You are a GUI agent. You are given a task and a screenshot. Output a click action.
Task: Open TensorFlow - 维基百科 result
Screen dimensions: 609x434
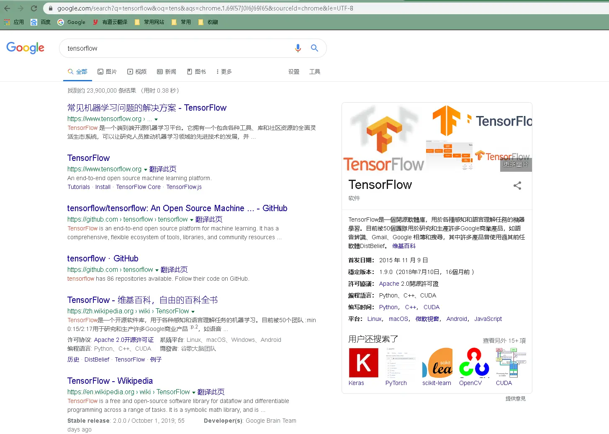pyautogui.click(x=142, y=300)
